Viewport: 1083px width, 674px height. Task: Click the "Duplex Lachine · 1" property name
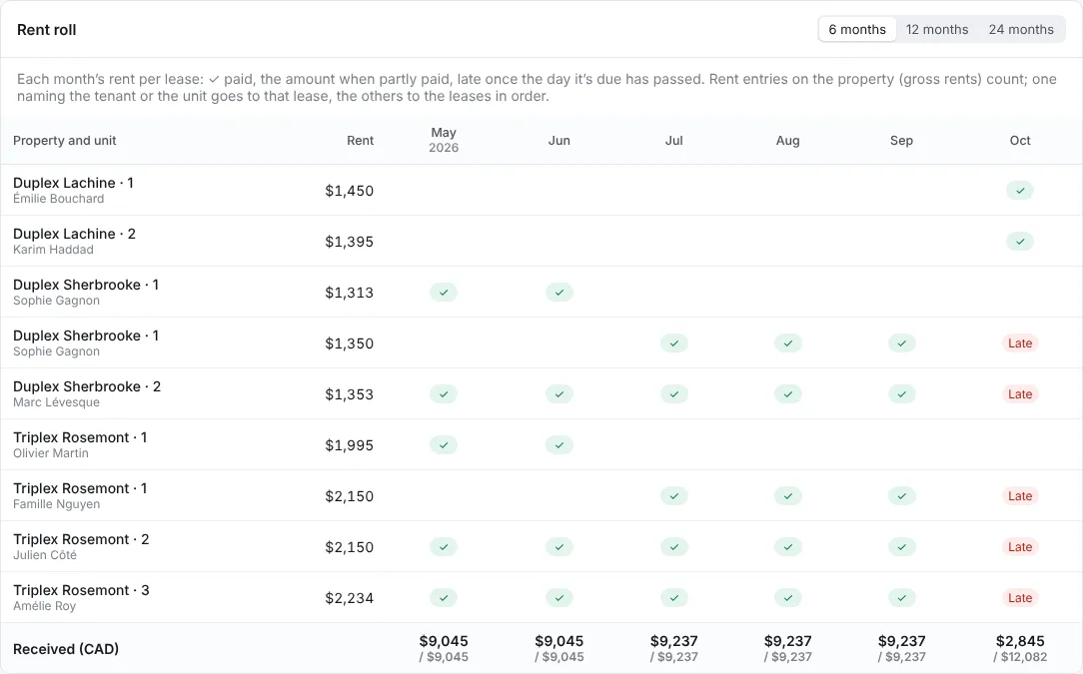[x=73, y=183]
